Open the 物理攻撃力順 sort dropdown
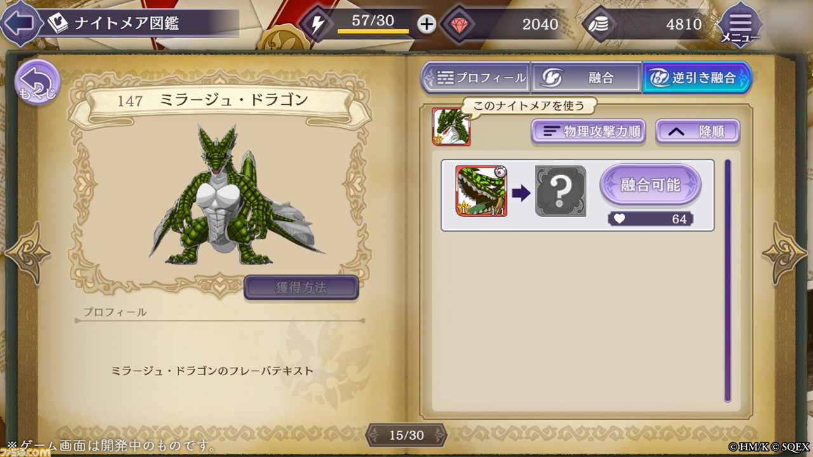This screenshot has width=813, height=457. coord(588,131)
